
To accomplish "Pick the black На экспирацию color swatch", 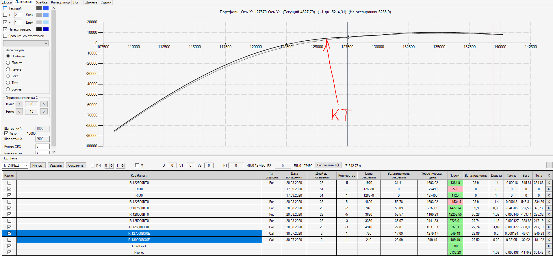I will pyautogui.click(x=39, y=29).
